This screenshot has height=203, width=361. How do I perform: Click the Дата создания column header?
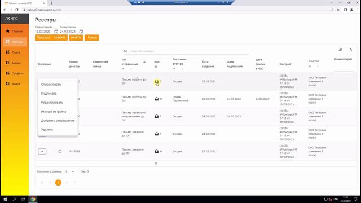pos(208,64)
